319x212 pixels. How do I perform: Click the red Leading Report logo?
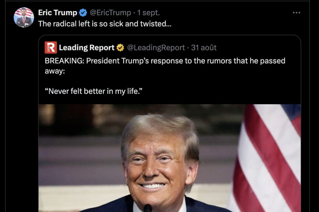(51, 48)
